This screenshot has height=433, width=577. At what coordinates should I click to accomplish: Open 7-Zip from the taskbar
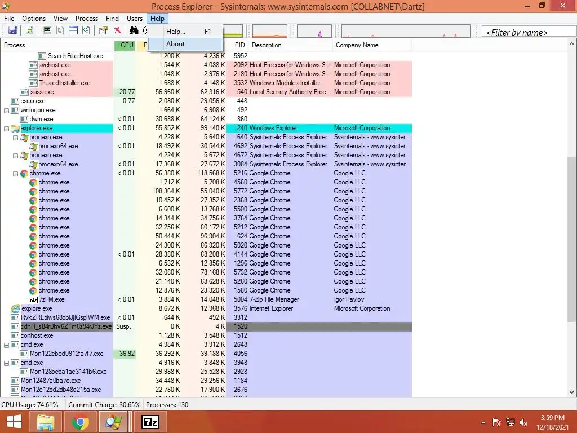click(150, 422)
